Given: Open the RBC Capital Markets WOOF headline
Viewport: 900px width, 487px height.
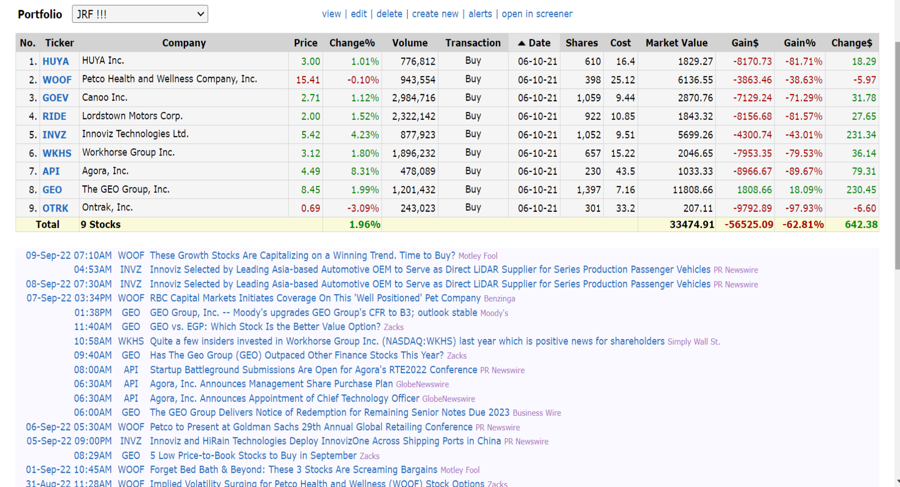Looking at the screenshot, I should (x=315, y=298).
